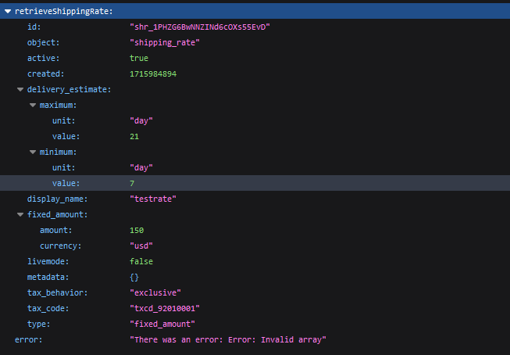Click the "exclusive" value

pyautogui.click(x=155, y=292)
